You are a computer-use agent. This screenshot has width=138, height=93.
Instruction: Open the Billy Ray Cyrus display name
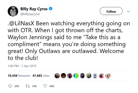coord(34,9)
